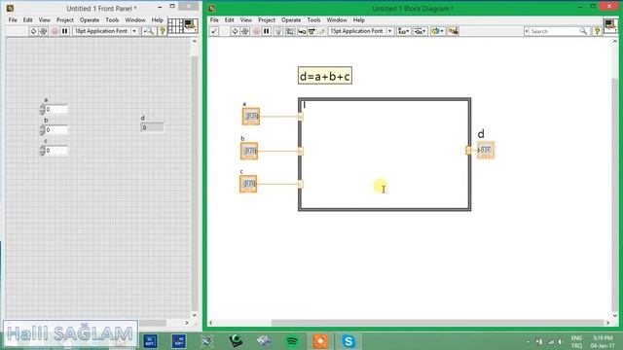Viewport: 623px width, 350px height.
Task: Click numeric control b value field
Action: (x=56, y=129)
